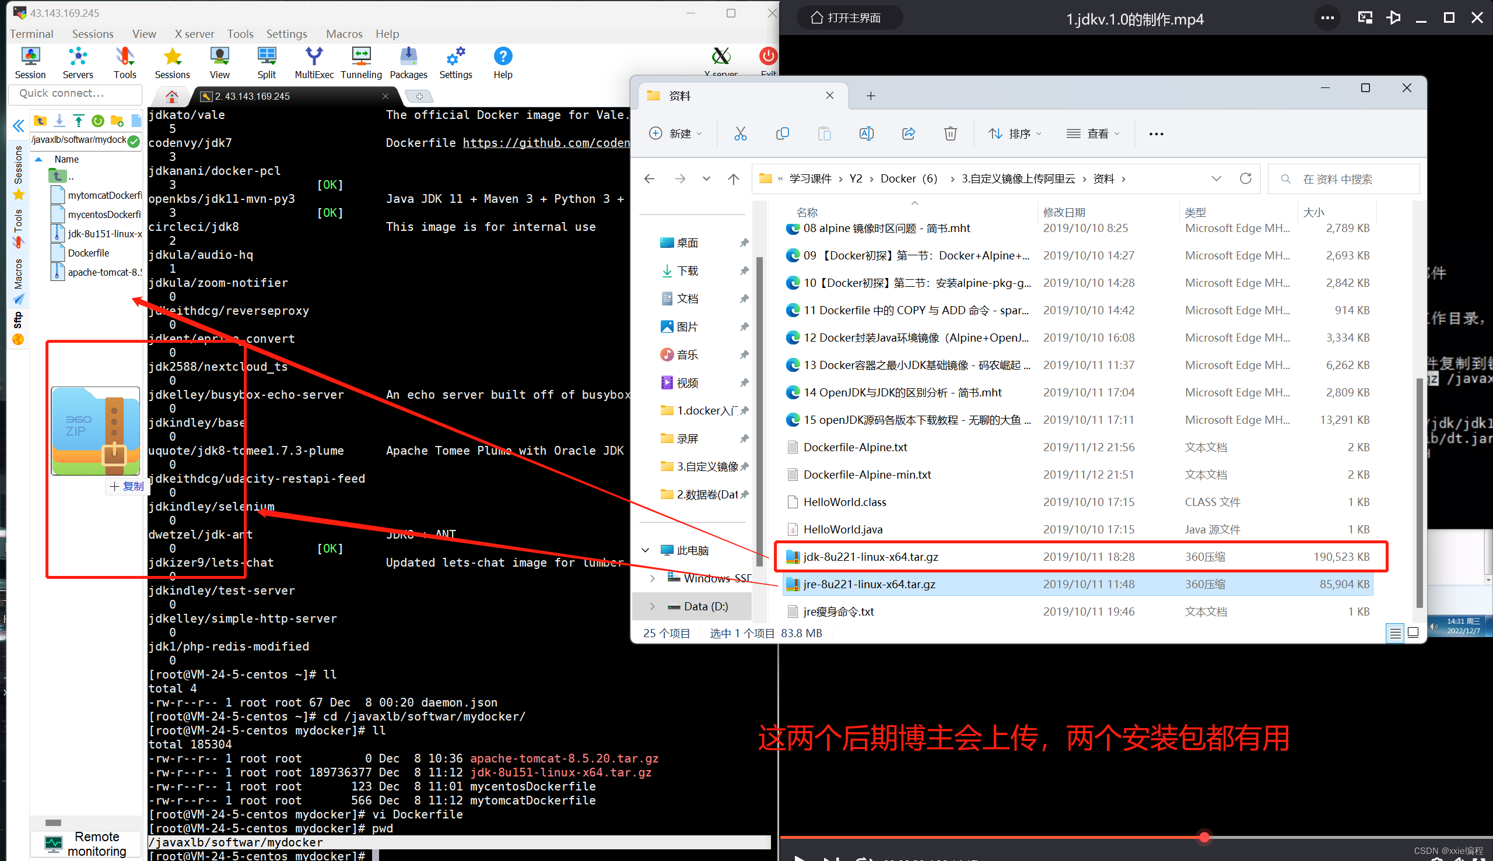The height and width of the screenshot is (861, 1493).
Task: Click the delete trash icon in Explorer
Action: point(950,133)
